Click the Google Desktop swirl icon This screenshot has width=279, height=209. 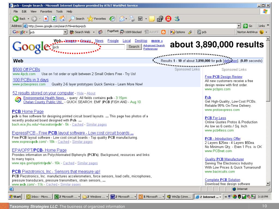(x=18, y=100)
